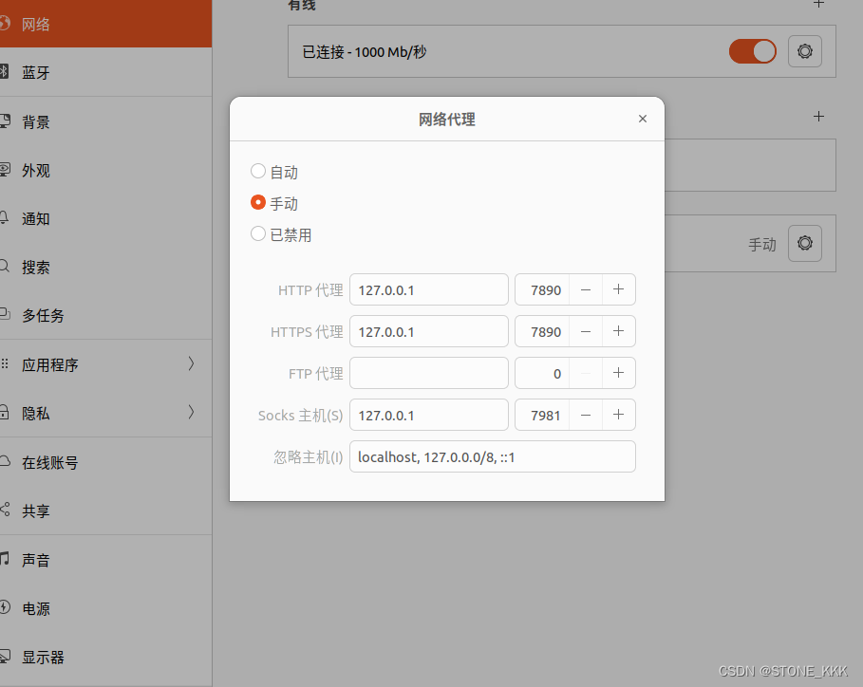Decrease the HTTPS proxy port
This screenshot has height=687, width=863.
[586, 332]
